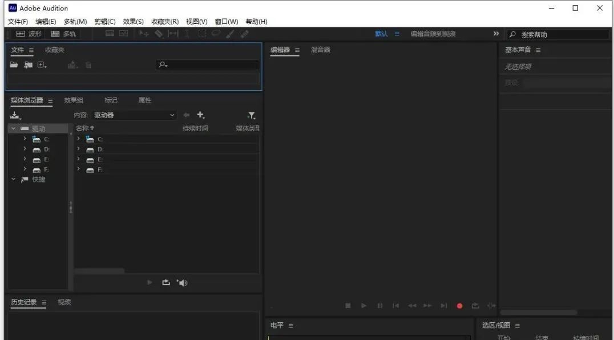This screenshot has width=614, height=340.
Task: Click the loop playback toggle in transport
Action: click(475, 305)
